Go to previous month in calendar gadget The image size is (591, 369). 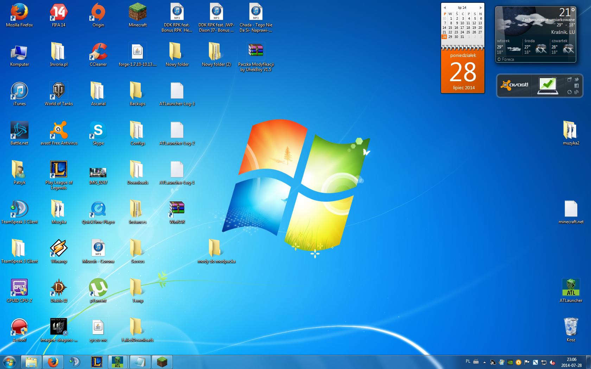[445, 7]
